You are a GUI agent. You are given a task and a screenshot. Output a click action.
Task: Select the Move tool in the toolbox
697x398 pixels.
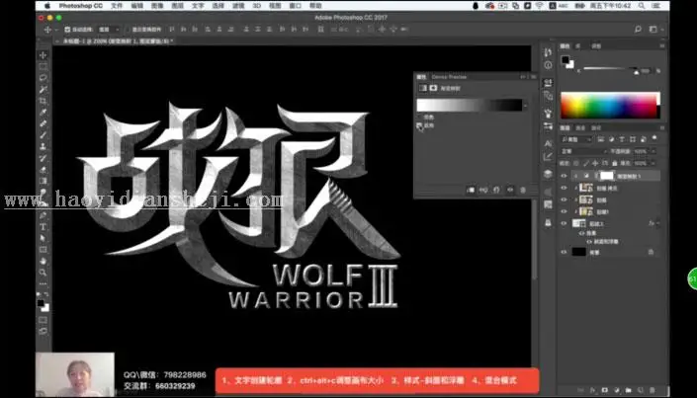[44, 55]
